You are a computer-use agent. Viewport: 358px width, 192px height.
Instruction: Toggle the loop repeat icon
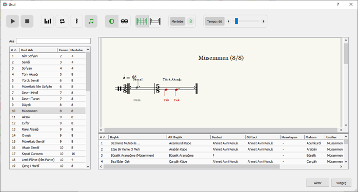62,21
